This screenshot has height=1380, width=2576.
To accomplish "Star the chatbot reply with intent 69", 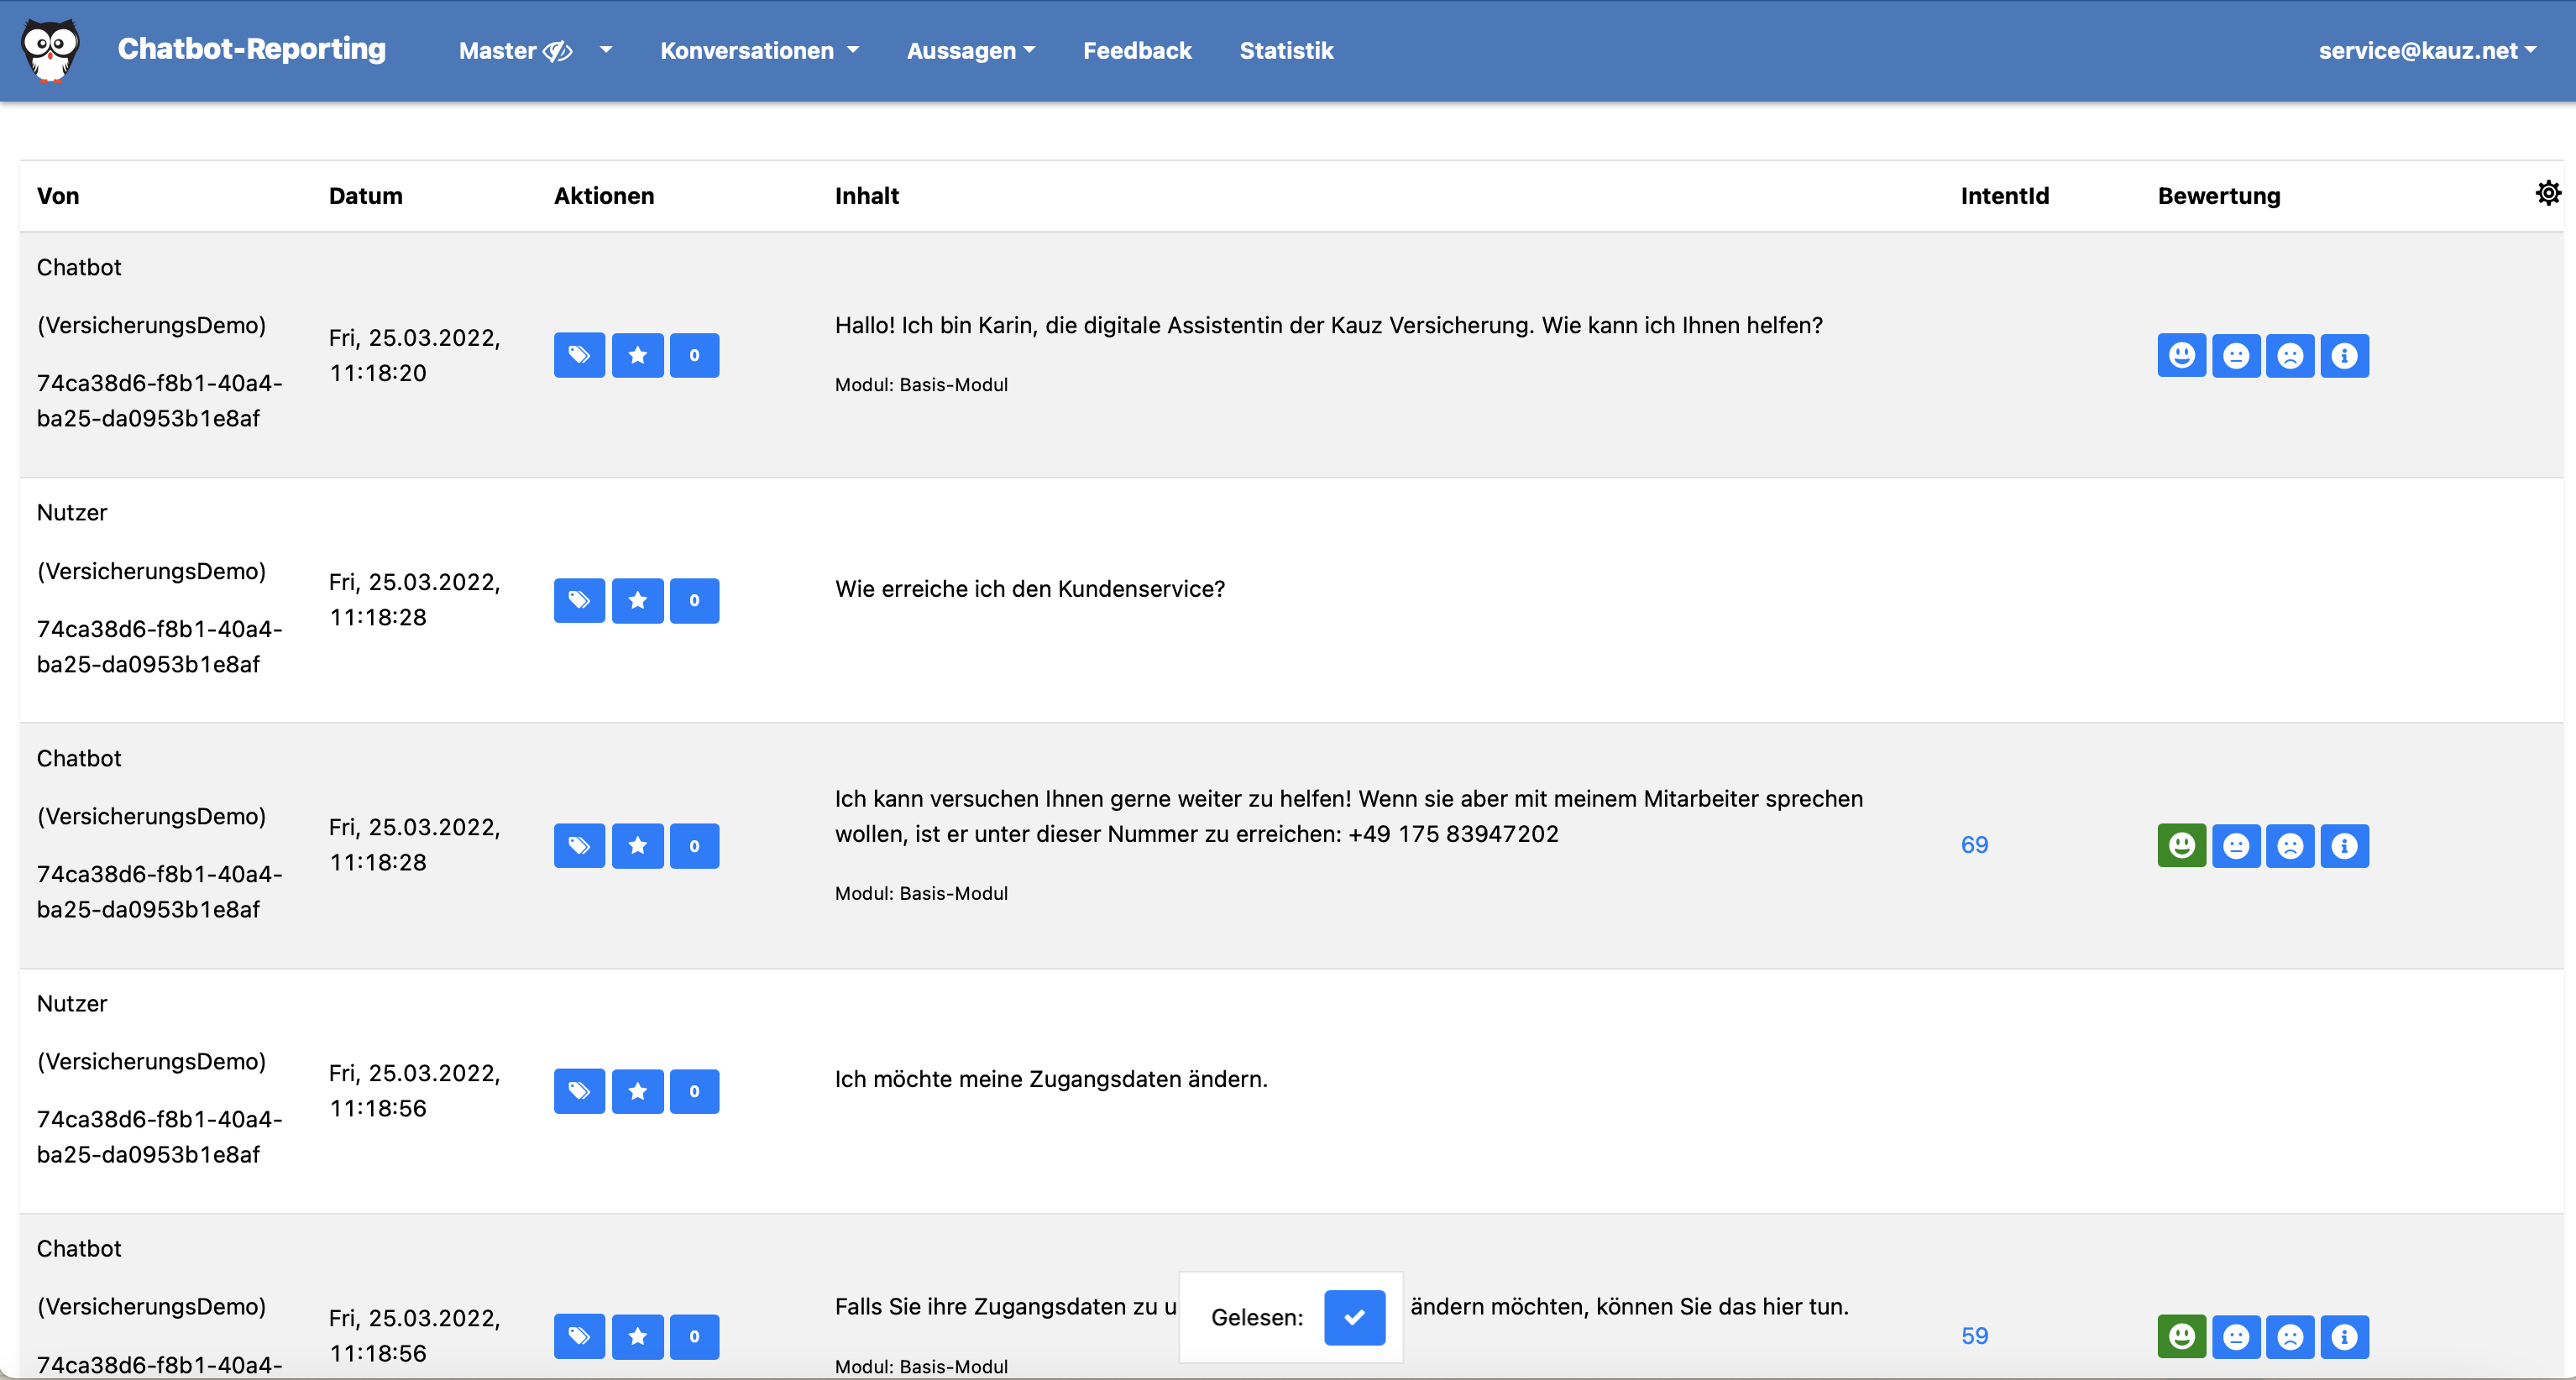I will click(637, 846).
